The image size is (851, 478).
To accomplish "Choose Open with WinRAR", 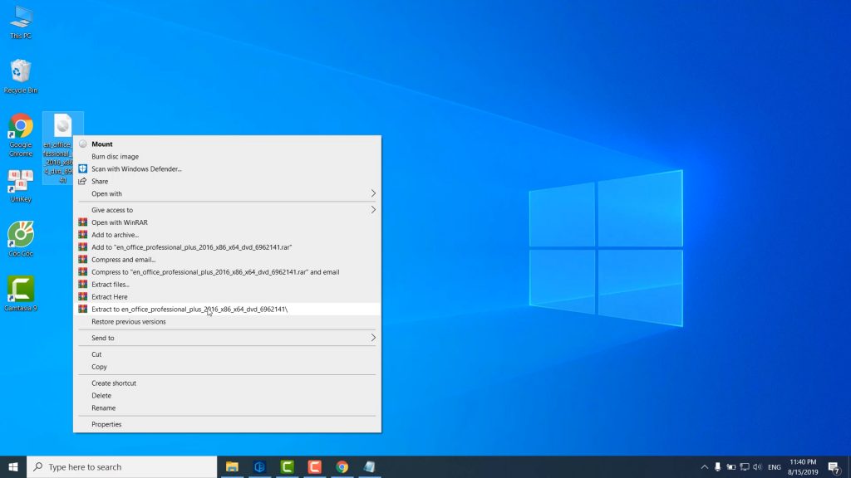I will (227, 222).
